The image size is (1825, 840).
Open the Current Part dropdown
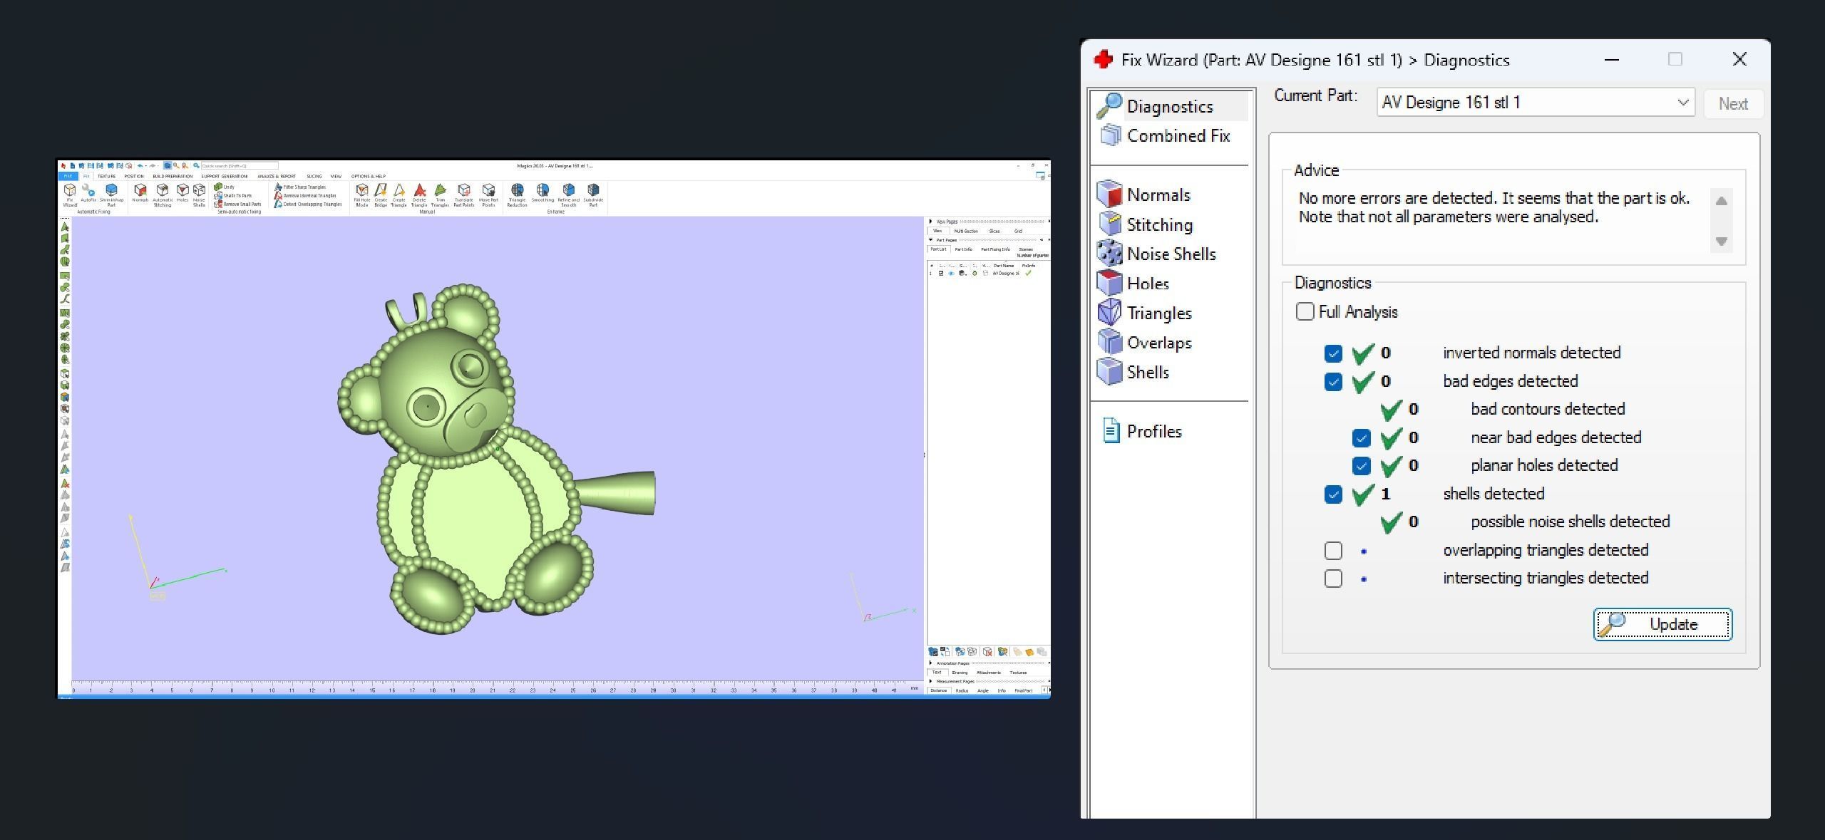pos(1682,103)
